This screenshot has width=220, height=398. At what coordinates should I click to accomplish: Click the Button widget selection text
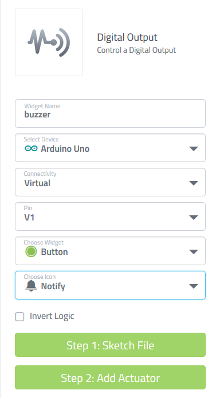54,252
